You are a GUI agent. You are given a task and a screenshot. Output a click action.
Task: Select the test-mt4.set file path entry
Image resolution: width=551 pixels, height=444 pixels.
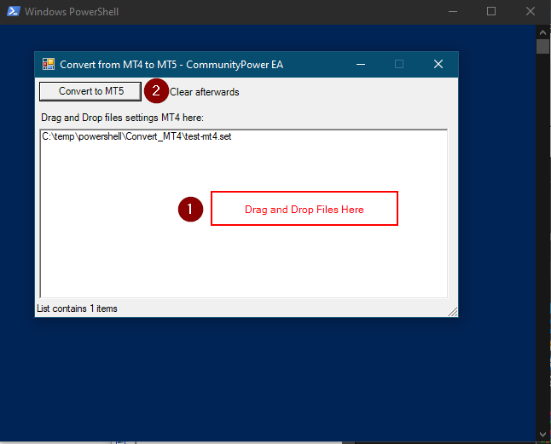(x=136, y=136)
